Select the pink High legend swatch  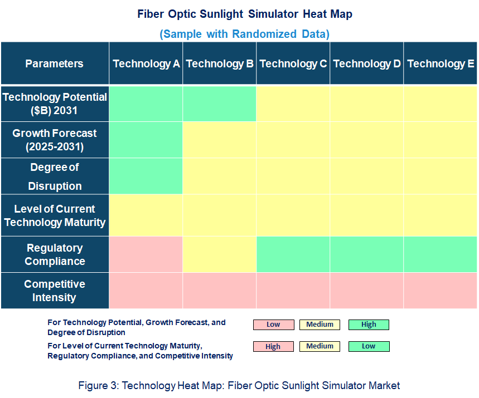pyautogui.click(x=273, y=346)
